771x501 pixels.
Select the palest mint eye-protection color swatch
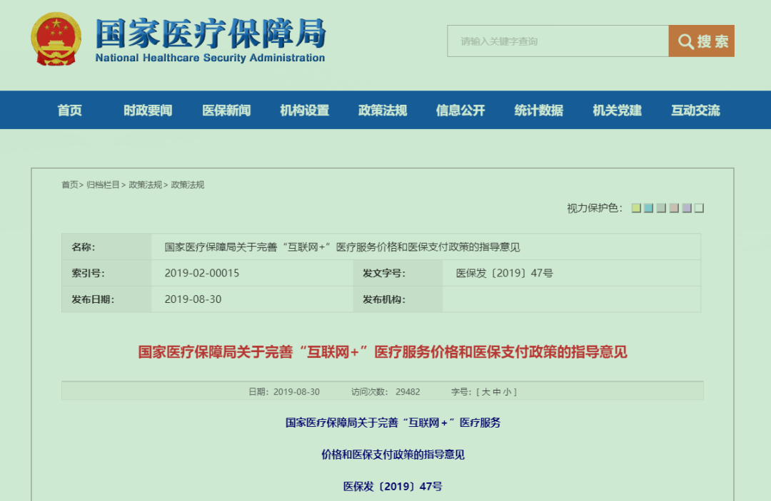(699, 208)
